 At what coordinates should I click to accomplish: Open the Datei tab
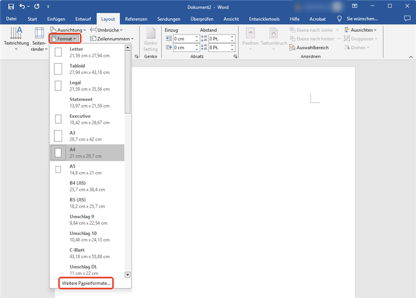(x=11, y=19)
